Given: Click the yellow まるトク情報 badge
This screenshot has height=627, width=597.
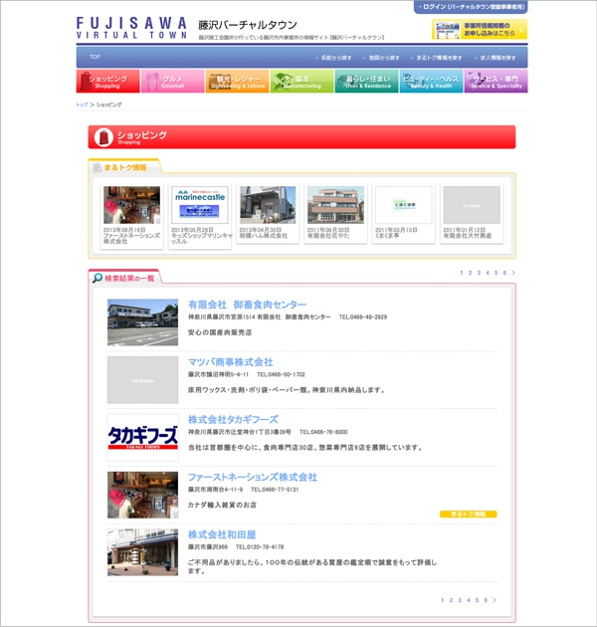Looking at the screenshot, I should point(468,515).
